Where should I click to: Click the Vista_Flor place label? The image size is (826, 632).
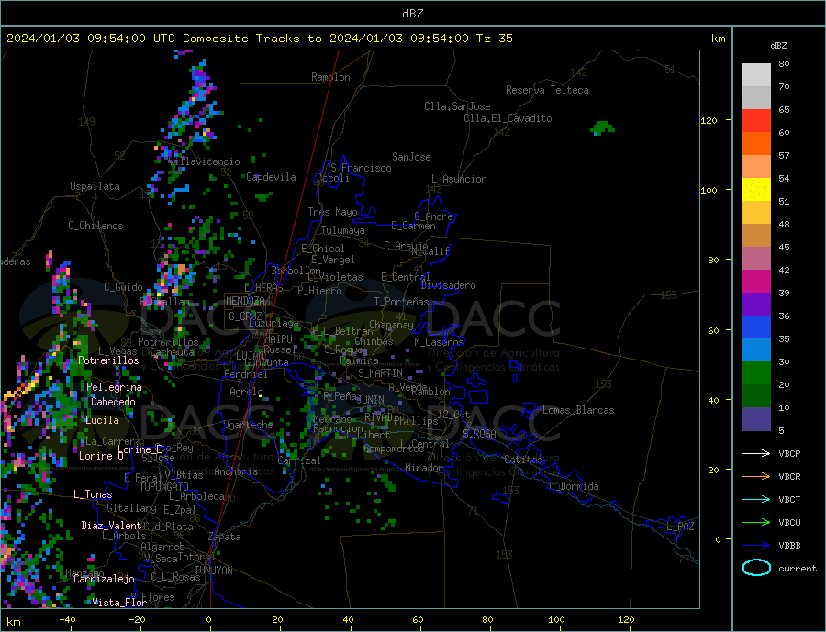[119, 603]
